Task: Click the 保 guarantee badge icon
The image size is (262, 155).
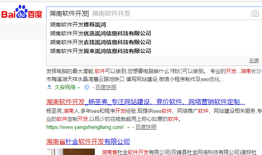Action: pyautogui.click(x=87, y=87)
